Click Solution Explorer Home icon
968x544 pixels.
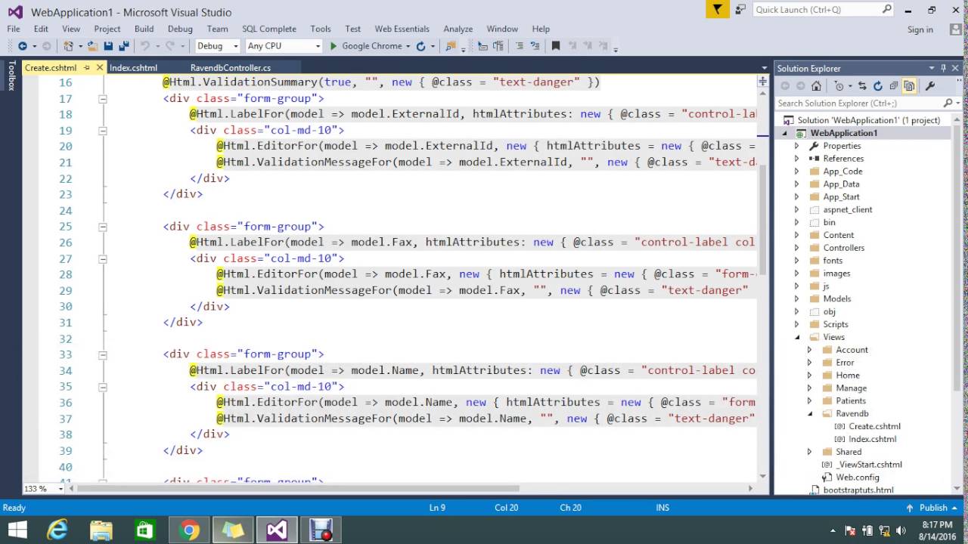tap(816, 86)
